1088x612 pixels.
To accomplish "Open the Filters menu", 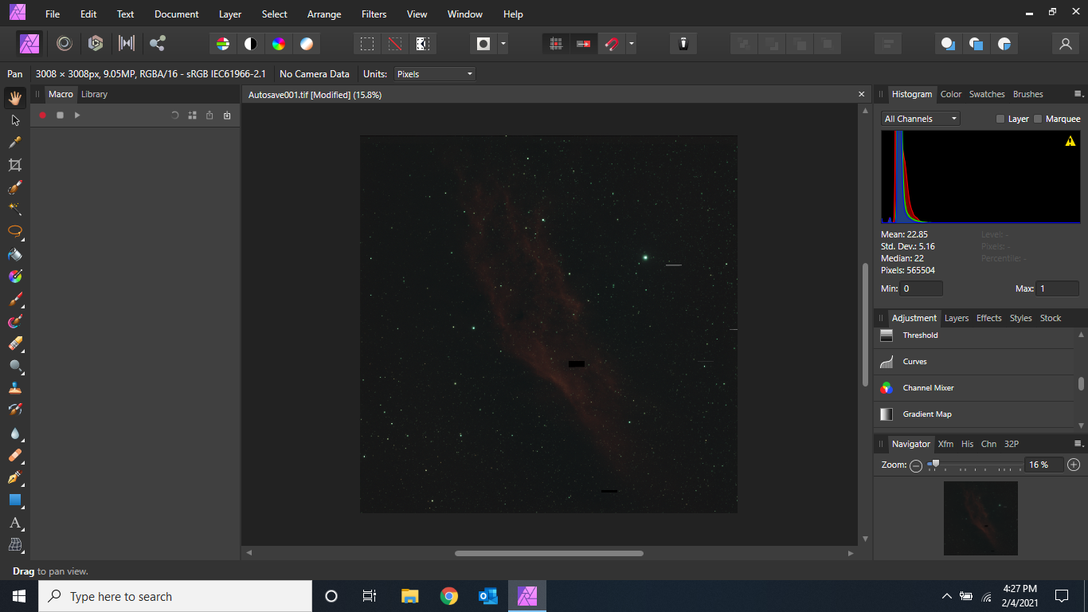I will click(x=374, y=14).
